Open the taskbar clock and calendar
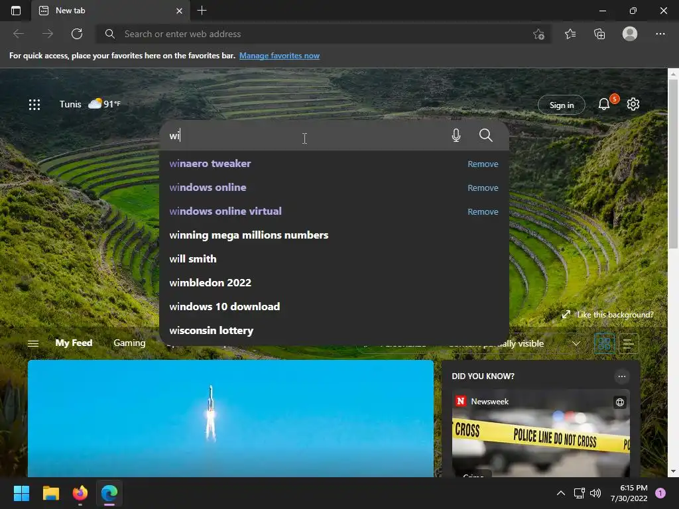The image size is (679, 509). point(629,493)
